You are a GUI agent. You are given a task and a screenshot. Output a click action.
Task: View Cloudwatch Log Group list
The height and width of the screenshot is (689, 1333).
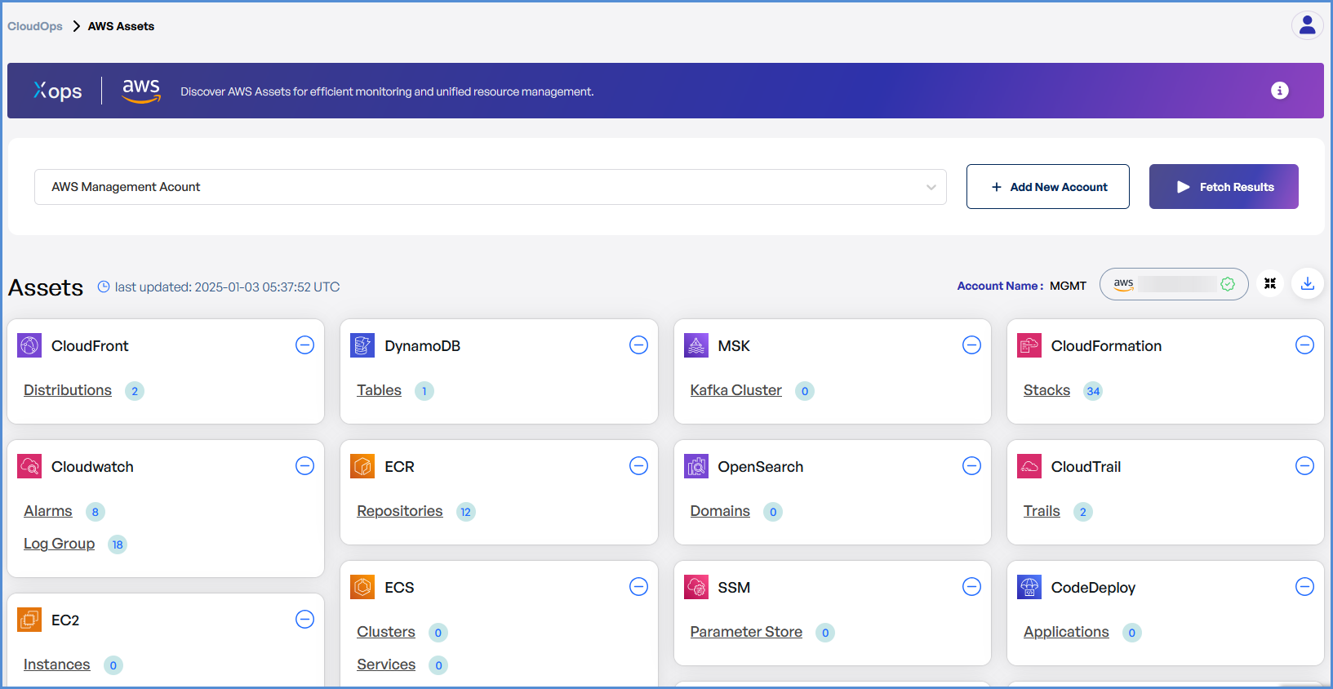pyautogui.click(x=59, y=544)
